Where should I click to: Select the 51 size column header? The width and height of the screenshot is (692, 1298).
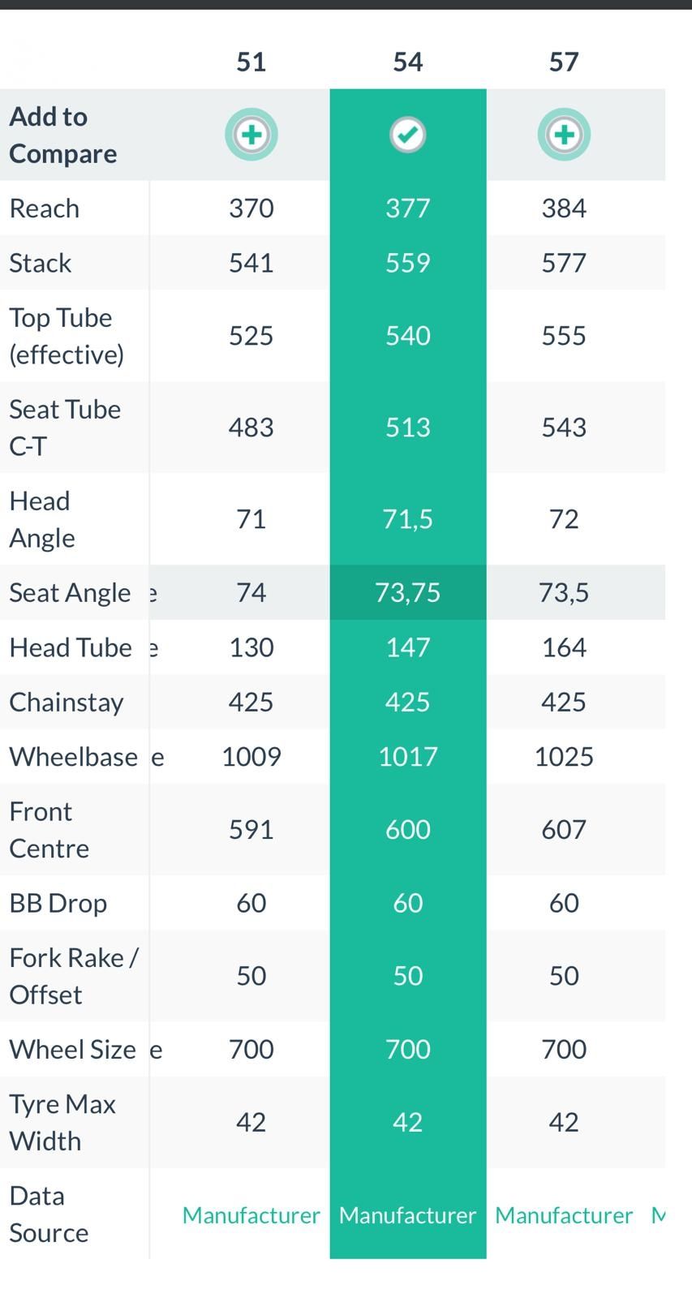[x=251, y=62]
